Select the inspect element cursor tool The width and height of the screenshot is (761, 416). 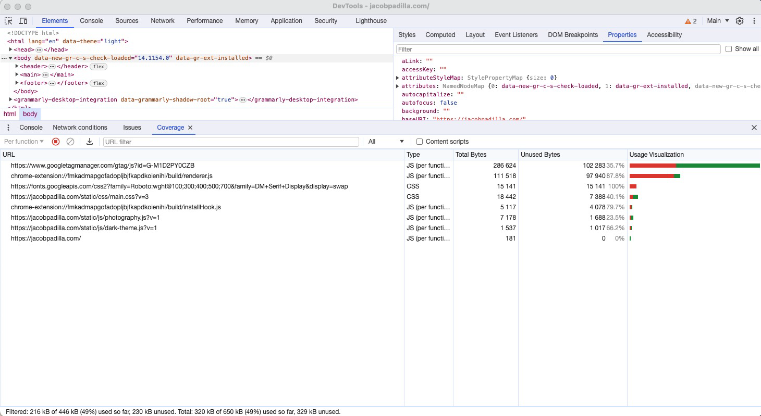click(8, 21)
